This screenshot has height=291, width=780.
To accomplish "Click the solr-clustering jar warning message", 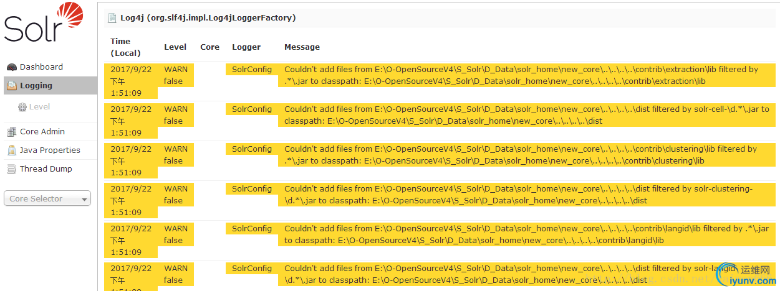I will point(527,195).
